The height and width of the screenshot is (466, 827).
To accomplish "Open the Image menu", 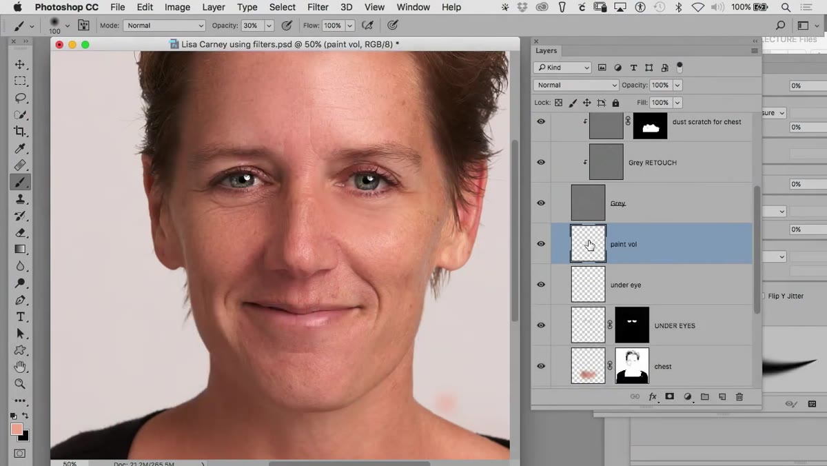I will click(177, 7).
